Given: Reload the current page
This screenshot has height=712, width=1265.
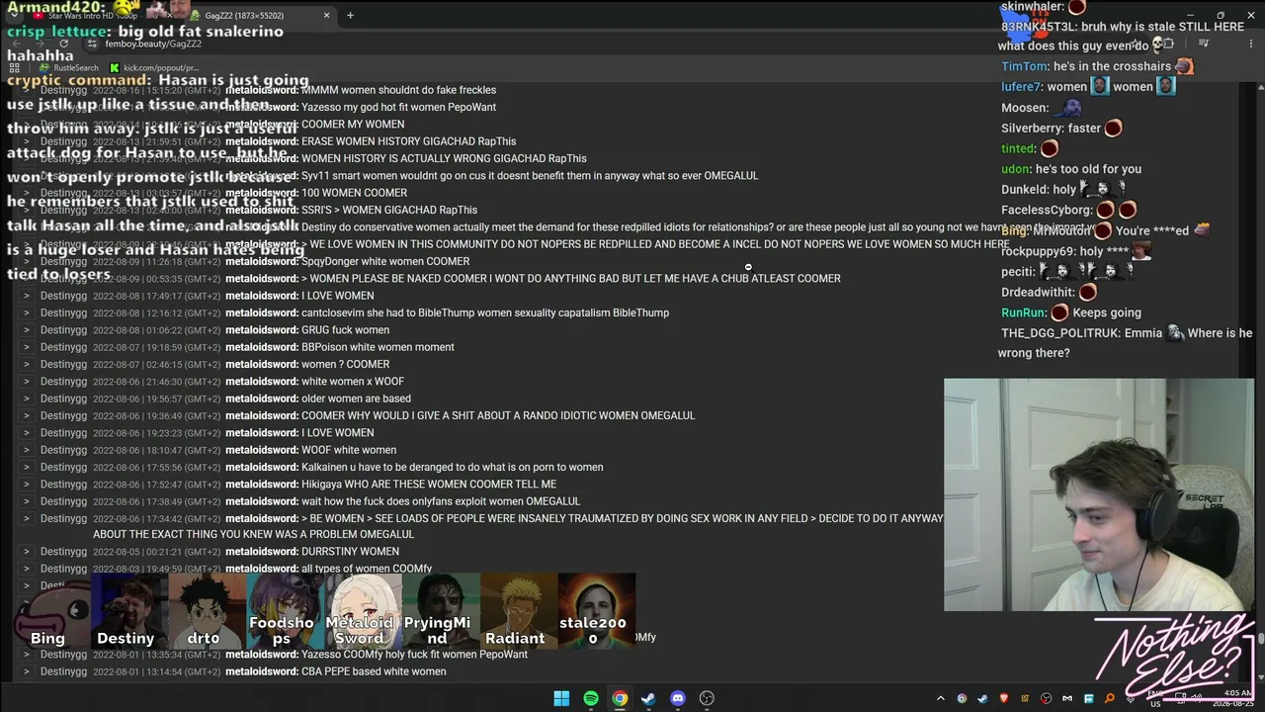Looking at the screenshot, I should (x=64, y=44).
